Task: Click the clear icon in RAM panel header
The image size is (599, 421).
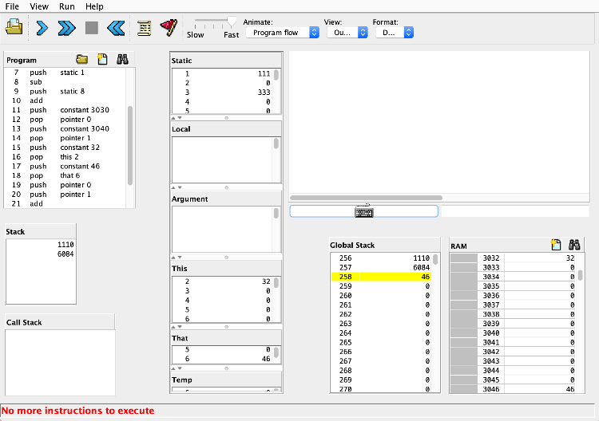Action: click(556, 246)
